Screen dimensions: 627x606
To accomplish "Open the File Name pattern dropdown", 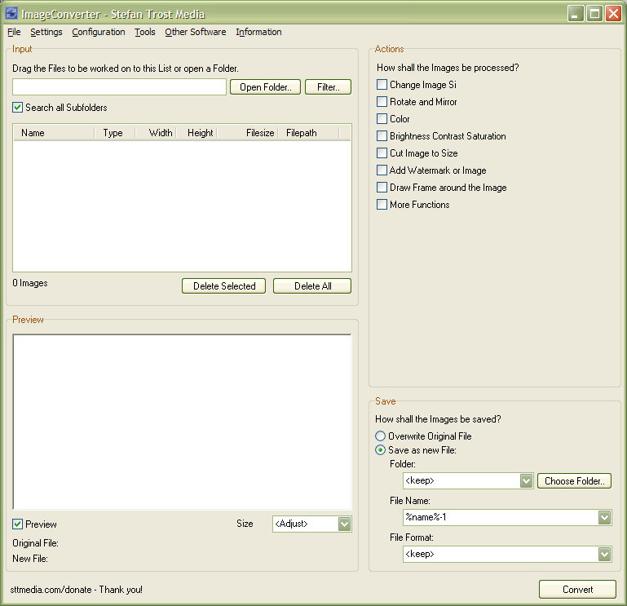I will 604,517.
